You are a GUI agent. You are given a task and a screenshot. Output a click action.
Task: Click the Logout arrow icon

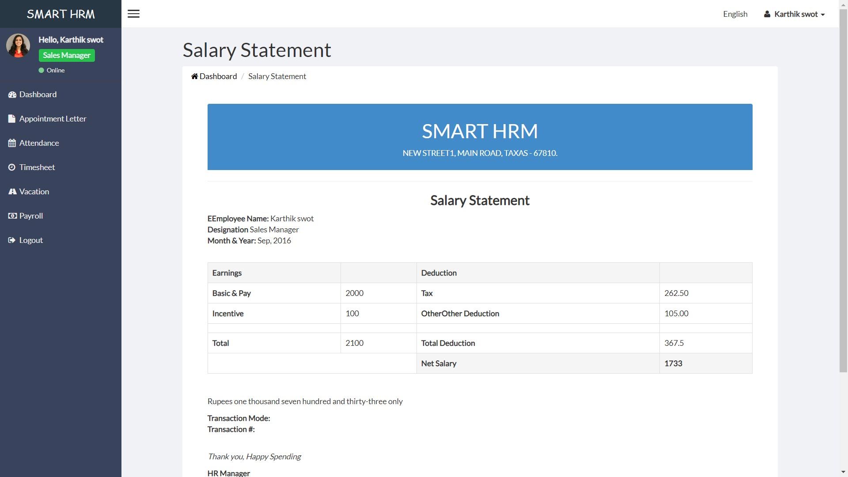pos(12,240)
